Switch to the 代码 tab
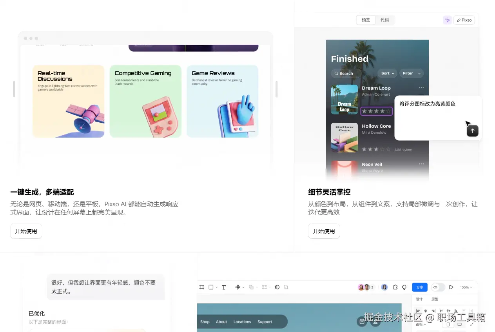This screenshot has width=495, height=332. [385, 20]
